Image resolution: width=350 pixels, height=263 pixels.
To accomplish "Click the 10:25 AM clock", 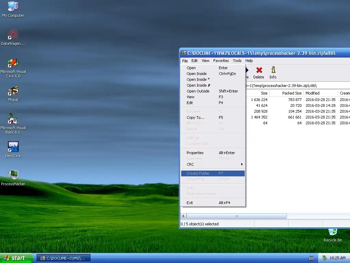I will coord(337,258).
